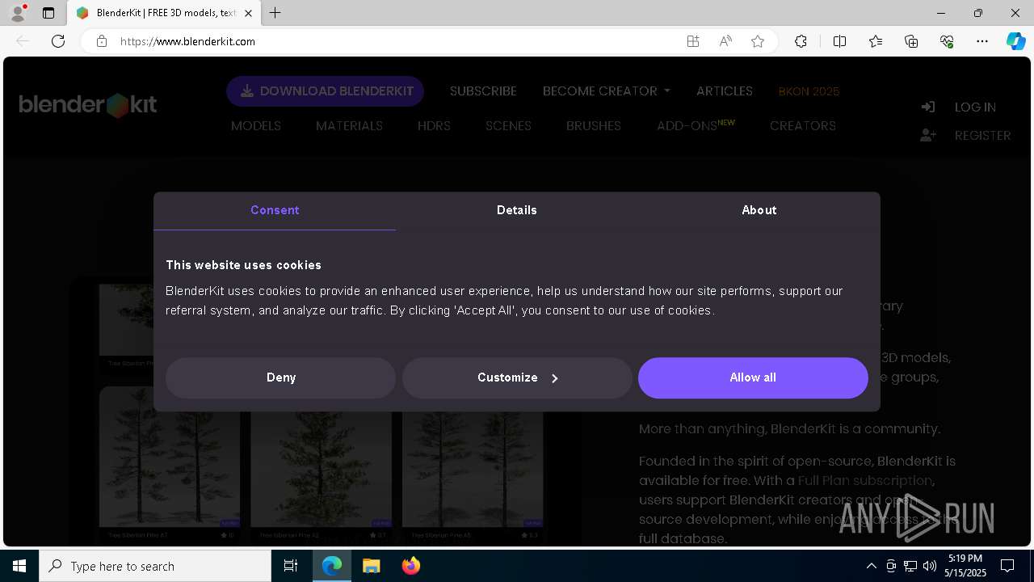Open the Copilot sidebar icon
The image size is (1034, 582).
(1015, 41)
